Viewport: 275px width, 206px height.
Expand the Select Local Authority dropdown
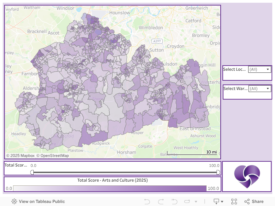pyautogui.click(x=260, y=69)
